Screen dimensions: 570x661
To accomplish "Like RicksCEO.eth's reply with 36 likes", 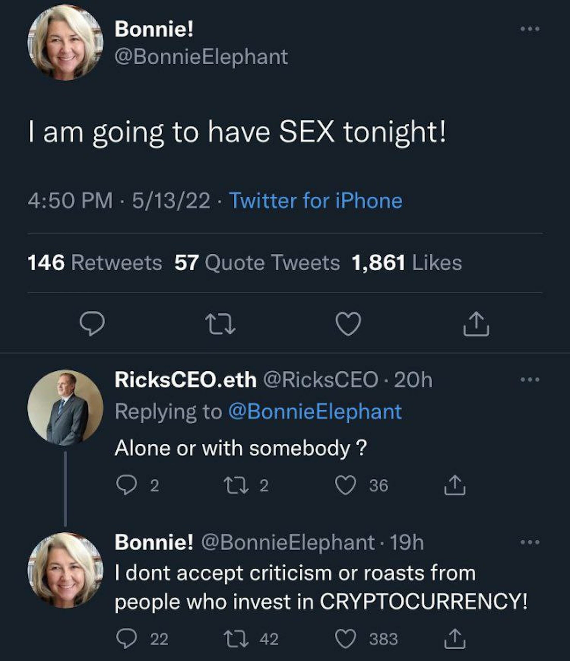I will click(345, 485).
